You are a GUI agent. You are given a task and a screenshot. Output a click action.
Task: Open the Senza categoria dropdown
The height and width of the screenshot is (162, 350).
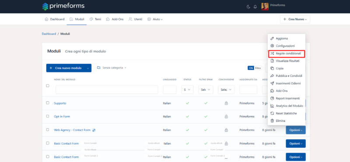[112, 67]
